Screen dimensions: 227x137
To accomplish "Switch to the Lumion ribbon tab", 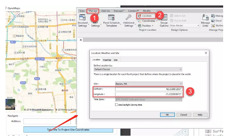I will tap(133, 11).
